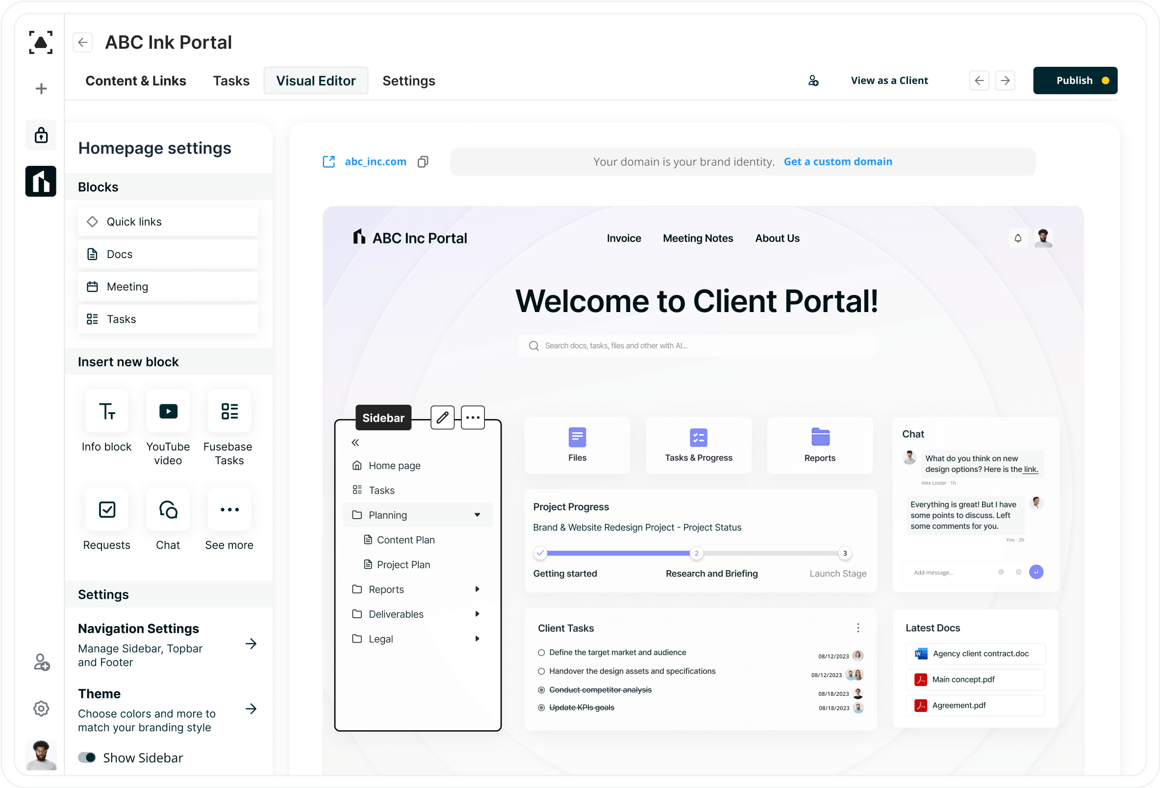Open sidebar three-dots options menu
This screenshot has width=1160, height=788.
coord(473,418)
